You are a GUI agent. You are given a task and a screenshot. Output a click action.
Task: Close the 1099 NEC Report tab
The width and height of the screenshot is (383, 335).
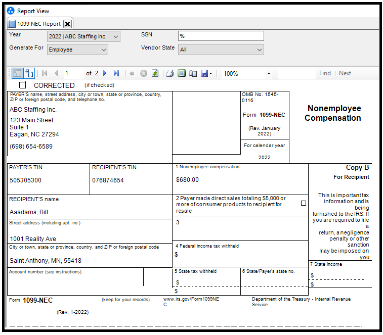click(x=67, y=24)
